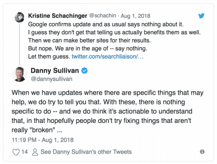
Task: Click the Twitter bird logo
Action: [x=201, y=16]
